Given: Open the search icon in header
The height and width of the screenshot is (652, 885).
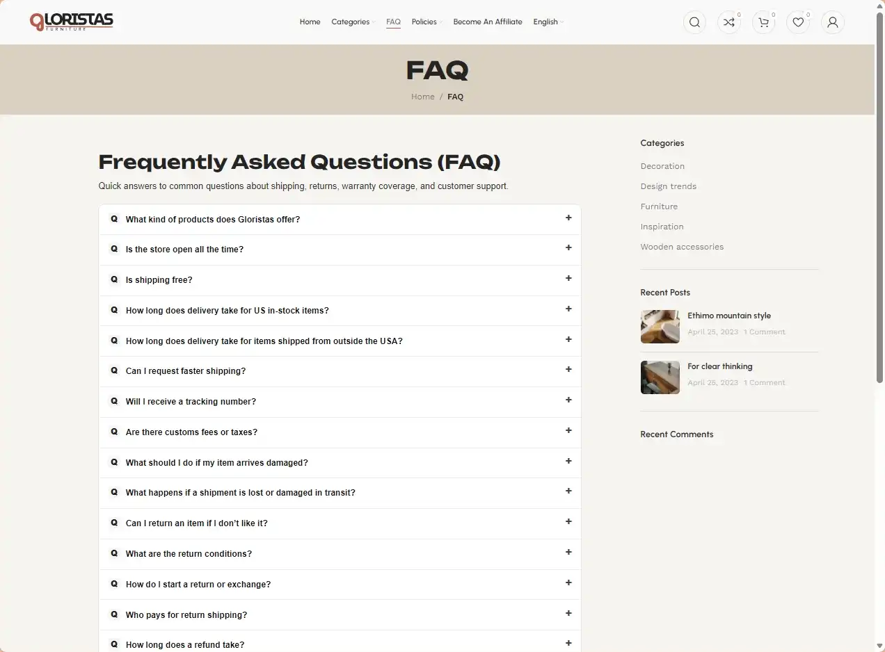Looking at the screenshot, I should pyautogui.click(x=694, y=22).
